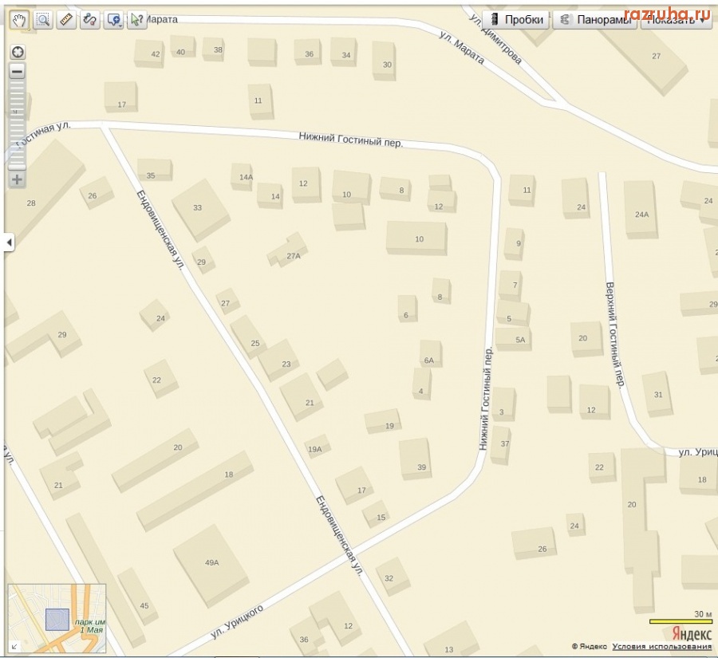The image size is (718, 658).
Task: Zoom in with the plus button
Action: point(17,179)
